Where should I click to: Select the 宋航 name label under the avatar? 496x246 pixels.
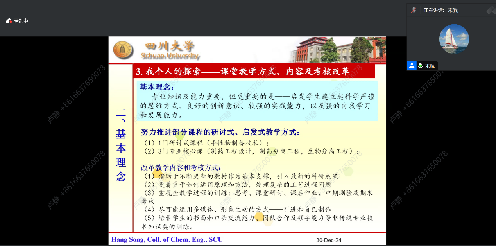click(430, 66)
